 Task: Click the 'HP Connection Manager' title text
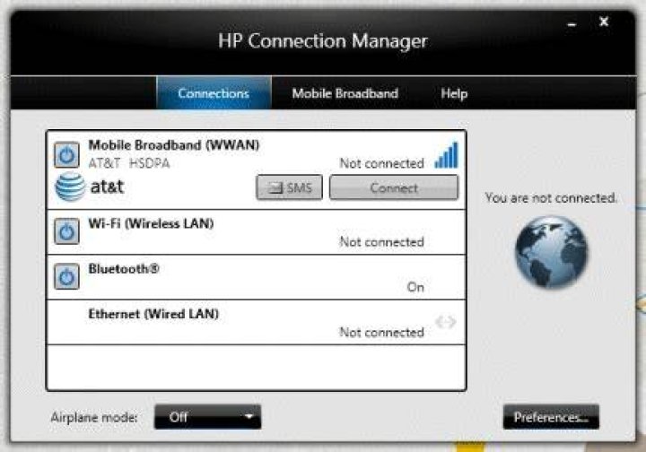click(323, 41)
